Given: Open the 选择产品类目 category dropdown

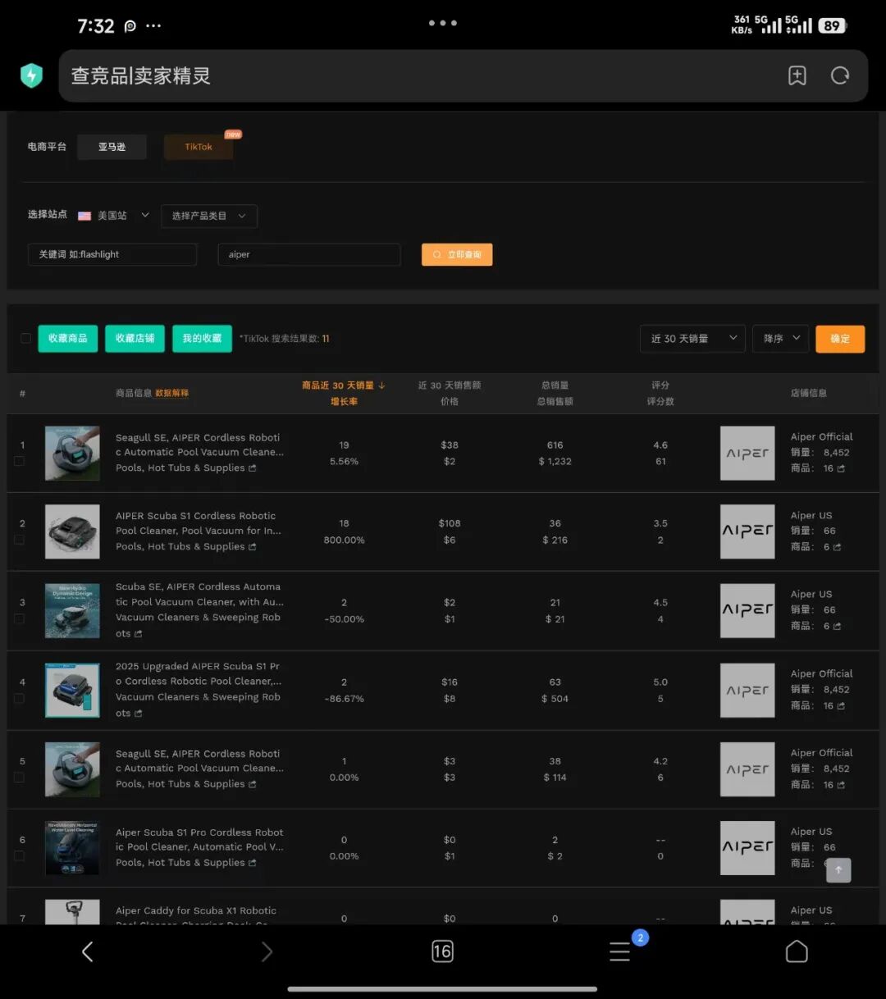Looking at the screenshot, I should (209, 216).
